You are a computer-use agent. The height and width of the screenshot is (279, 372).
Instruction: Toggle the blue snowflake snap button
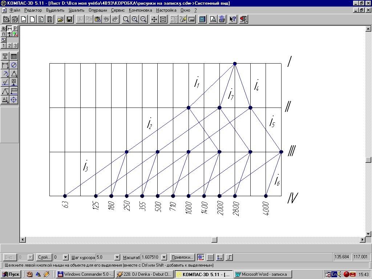(x=201, y=257)
